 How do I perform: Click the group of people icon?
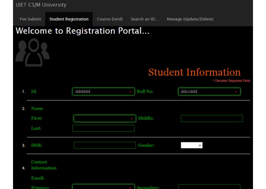point(33,52)
